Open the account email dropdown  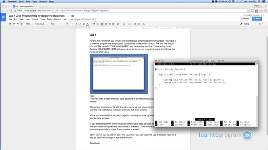point(253,15)
